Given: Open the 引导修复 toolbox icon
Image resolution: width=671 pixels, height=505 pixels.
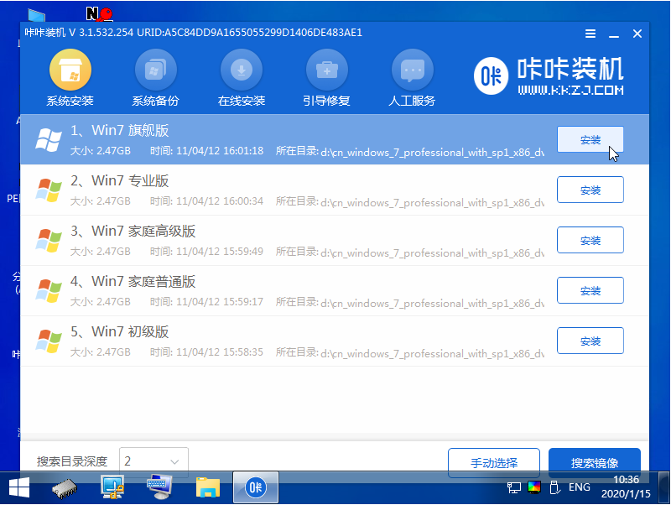Looking at the screenshot, I should coord(326,70).
